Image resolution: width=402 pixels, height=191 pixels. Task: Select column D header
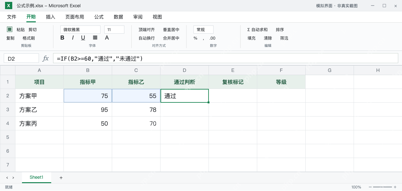tap(185, 70)
